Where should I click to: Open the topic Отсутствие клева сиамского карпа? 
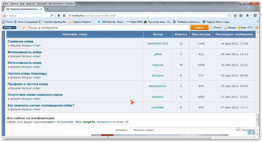click(x=35, y=94)
